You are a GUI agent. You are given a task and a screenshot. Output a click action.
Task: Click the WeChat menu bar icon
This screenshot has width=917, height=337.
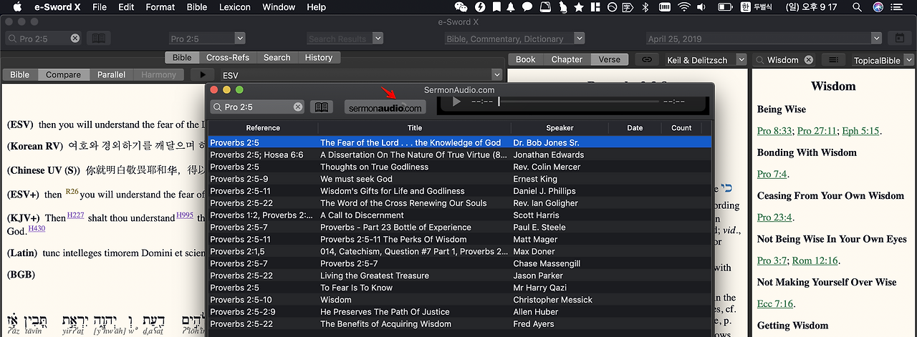click(x=461, y=6)
